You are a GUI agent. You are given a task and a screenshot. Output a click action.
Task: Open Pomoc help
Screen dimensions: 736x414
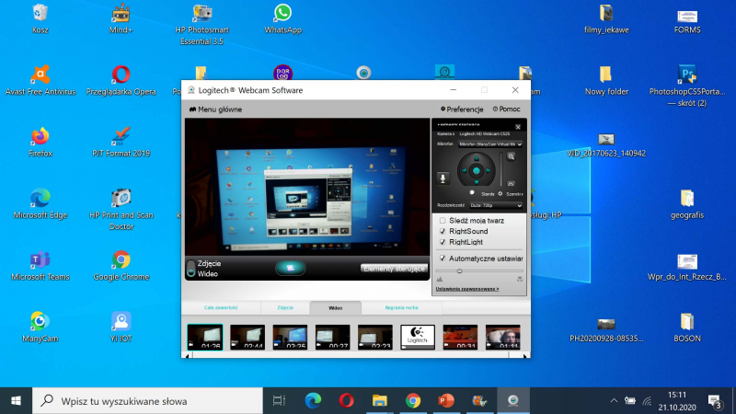point(507,109)
